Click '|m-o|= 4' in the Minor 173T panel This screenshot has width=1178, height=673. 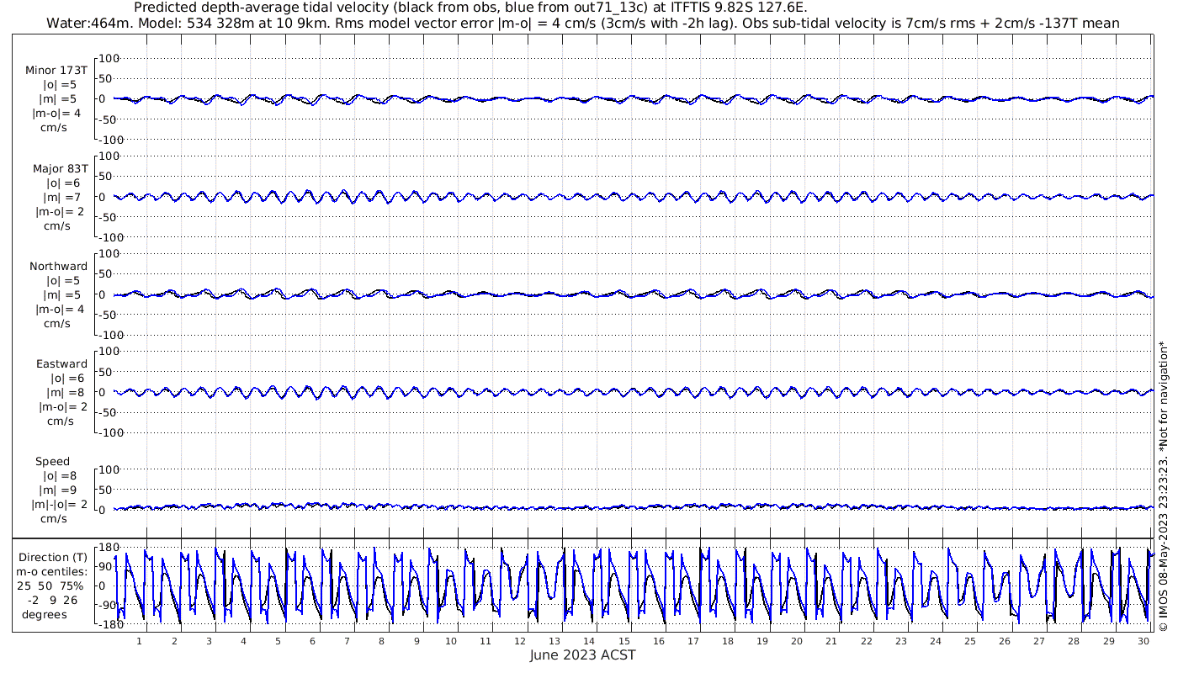[x=57, y=114]
